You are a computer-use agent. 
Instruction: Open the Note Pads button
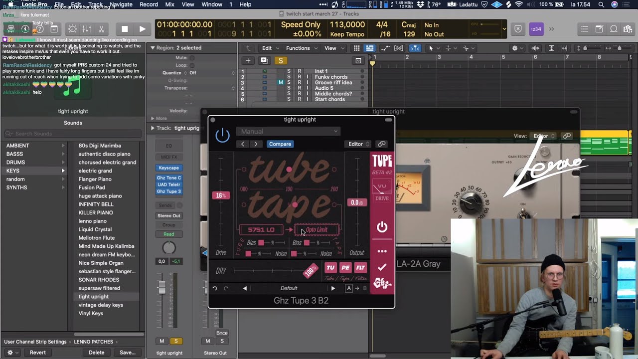point(599,29)
